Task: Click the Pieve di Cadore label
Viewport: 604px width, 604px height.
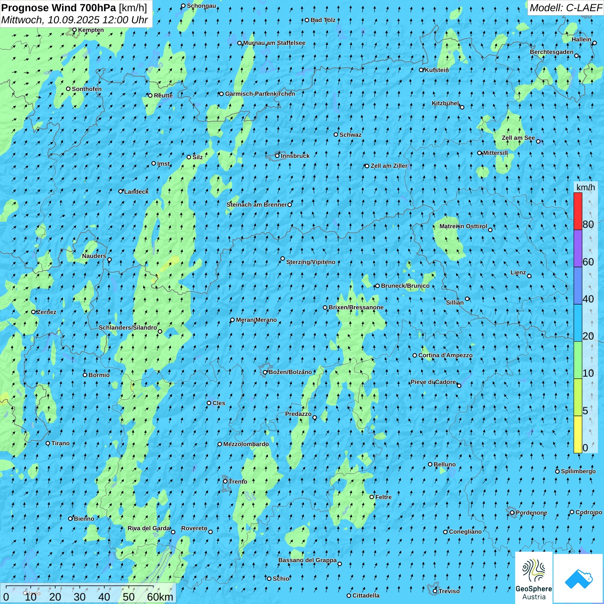Action: pyautogui.click(x=433, y=382)
